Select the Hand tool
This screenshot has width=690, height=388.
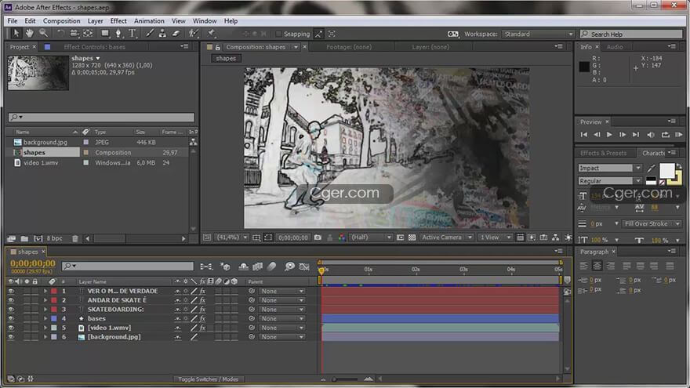(29, 34)
